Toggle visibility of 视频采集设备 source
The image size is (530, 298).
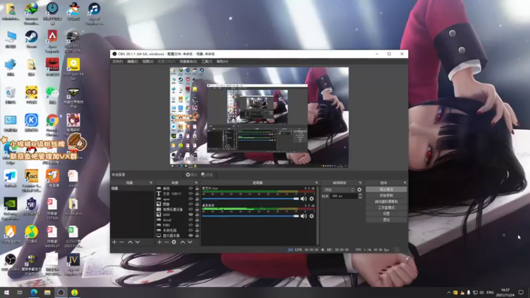[x=191, y=209]
